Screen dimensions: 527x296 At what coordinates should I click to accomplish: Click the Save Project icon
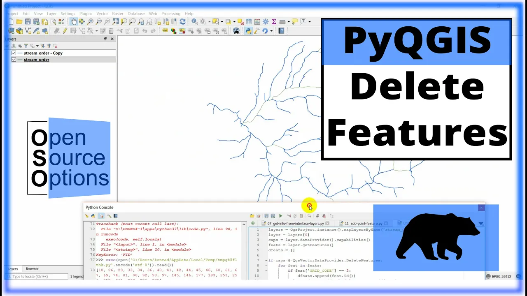28,21
